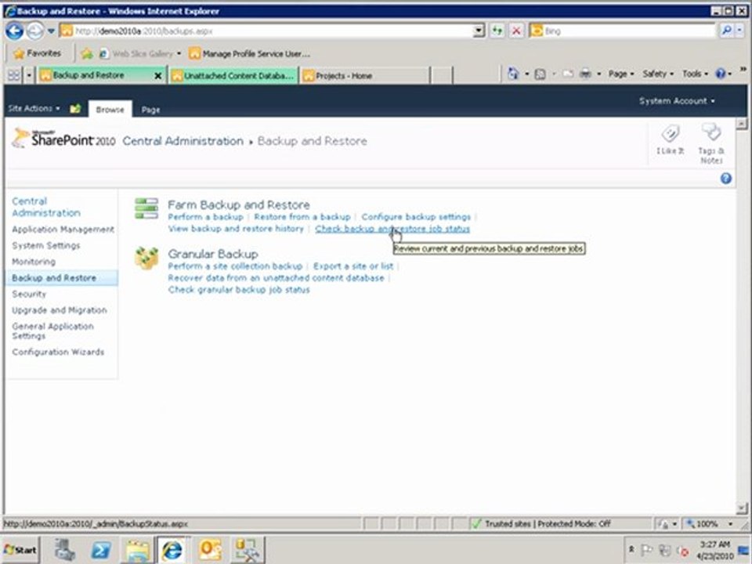
Task: Open Manage Profile Service User favorite
Action: click(249, 54)
